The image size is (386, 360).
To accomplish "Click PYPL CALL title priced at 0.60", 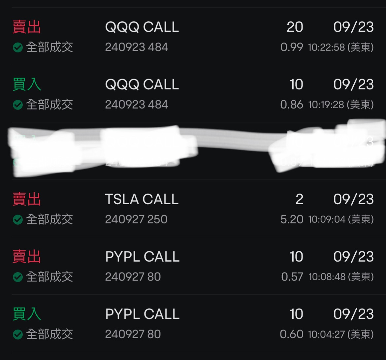I will (x=142, y=314).
